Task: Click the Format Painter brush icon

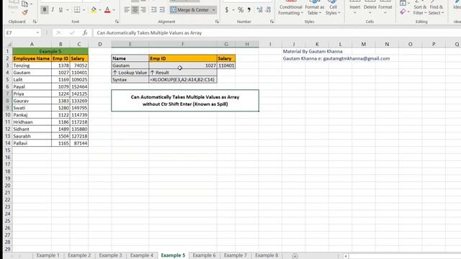Action: (x=25, y=13)
